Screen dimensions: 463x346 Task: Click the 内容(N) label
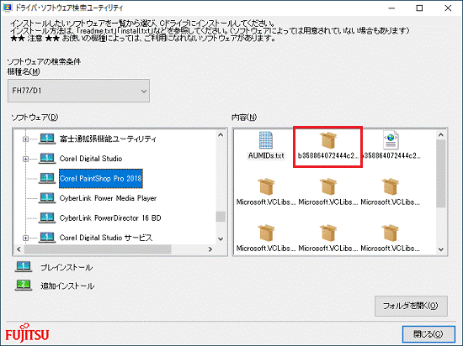(x=244, y=118)
